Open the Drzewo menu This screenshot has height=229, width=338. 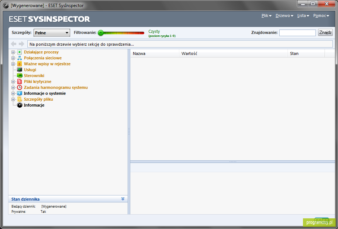tap(284, 16)
